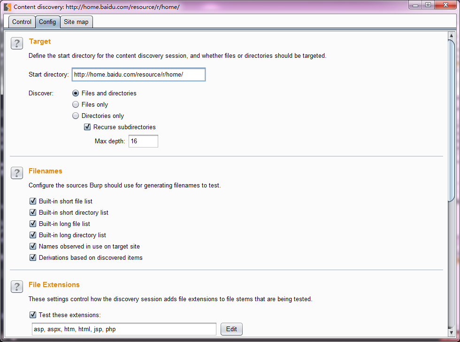Disable Test these extensions checkbox
Image resolution: width=460 pixels, height=342 pixels.
(33, 315)
